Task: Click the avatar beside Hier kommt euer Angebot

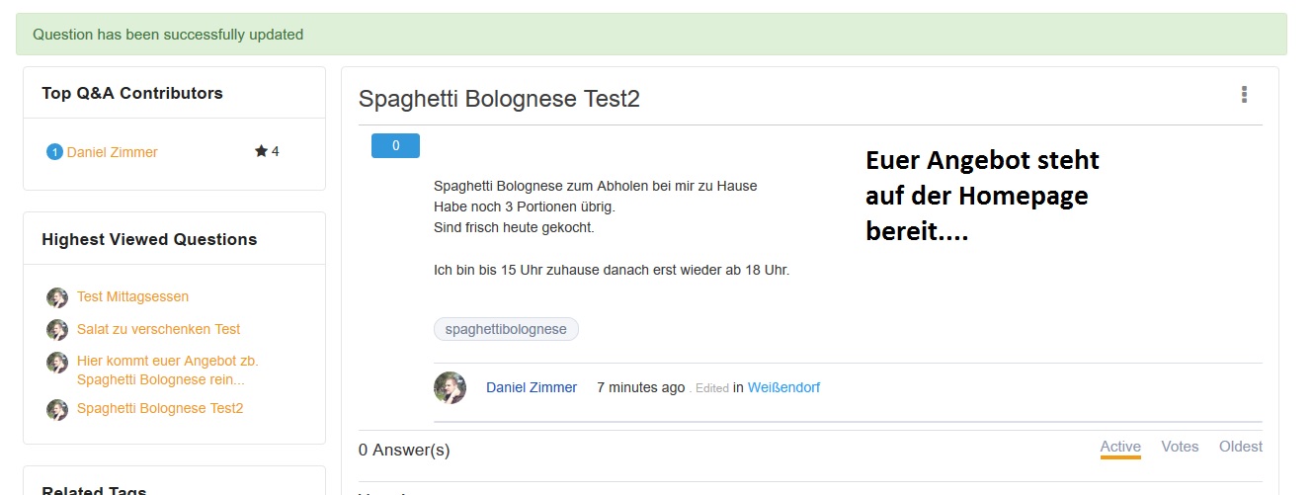Action: click(57, 363)
